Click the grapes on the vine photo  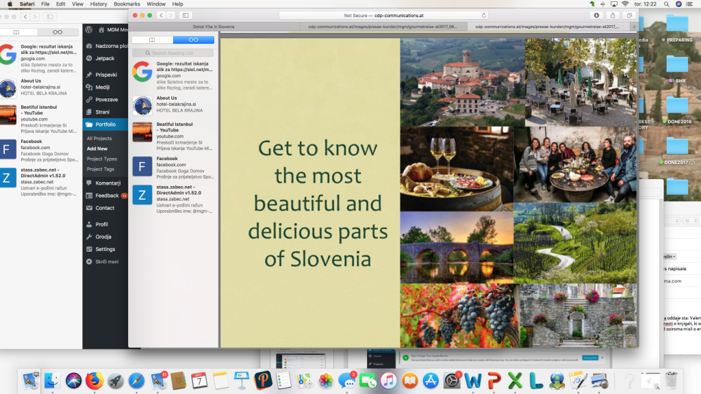click(459, 315)
